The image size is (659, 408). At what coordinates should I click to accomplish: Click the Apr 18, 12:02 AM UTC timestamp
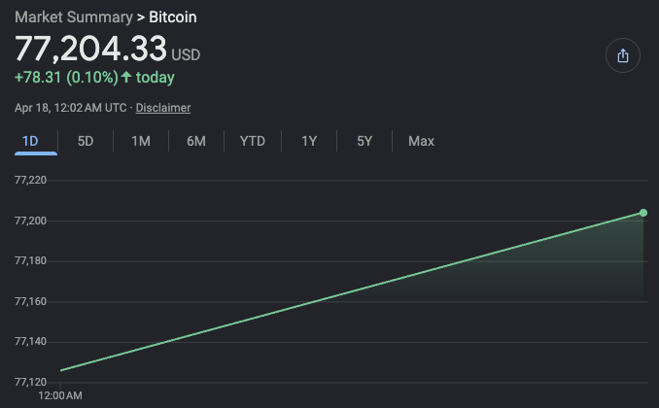[71, 108]
